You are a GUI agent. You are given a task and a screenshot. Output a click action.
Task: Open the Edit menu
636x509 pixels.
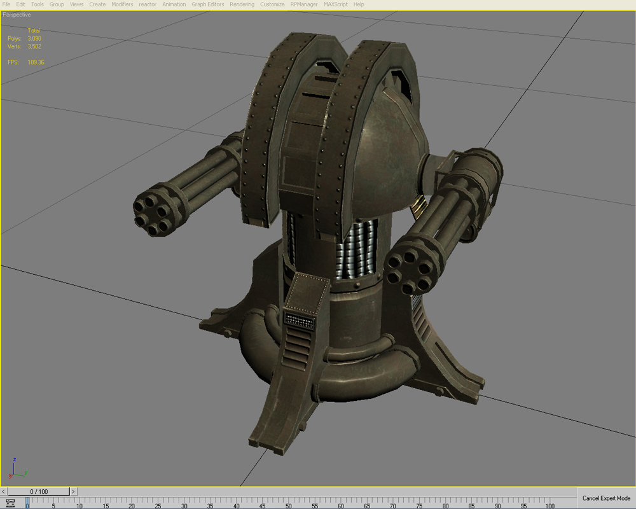tap(21, 4)
